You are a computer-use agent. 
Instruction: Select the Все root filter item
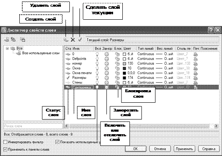(x=19, y=48)
